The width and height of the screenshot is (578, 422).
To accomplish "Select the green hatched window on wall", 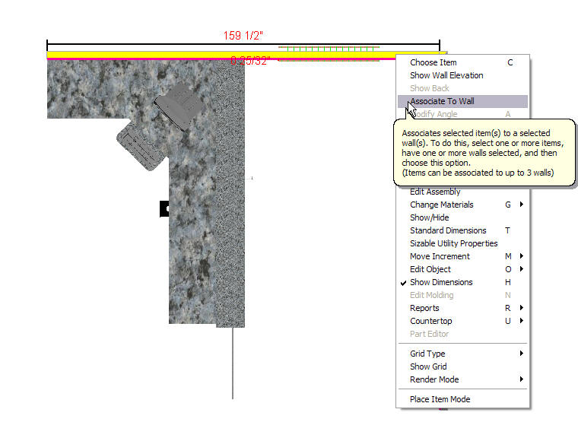I will (x=329, y=54).
